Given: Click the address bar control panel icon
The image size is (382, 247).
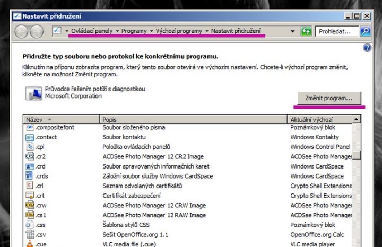Looking at the screenshot, I should [x=57, y=31].
